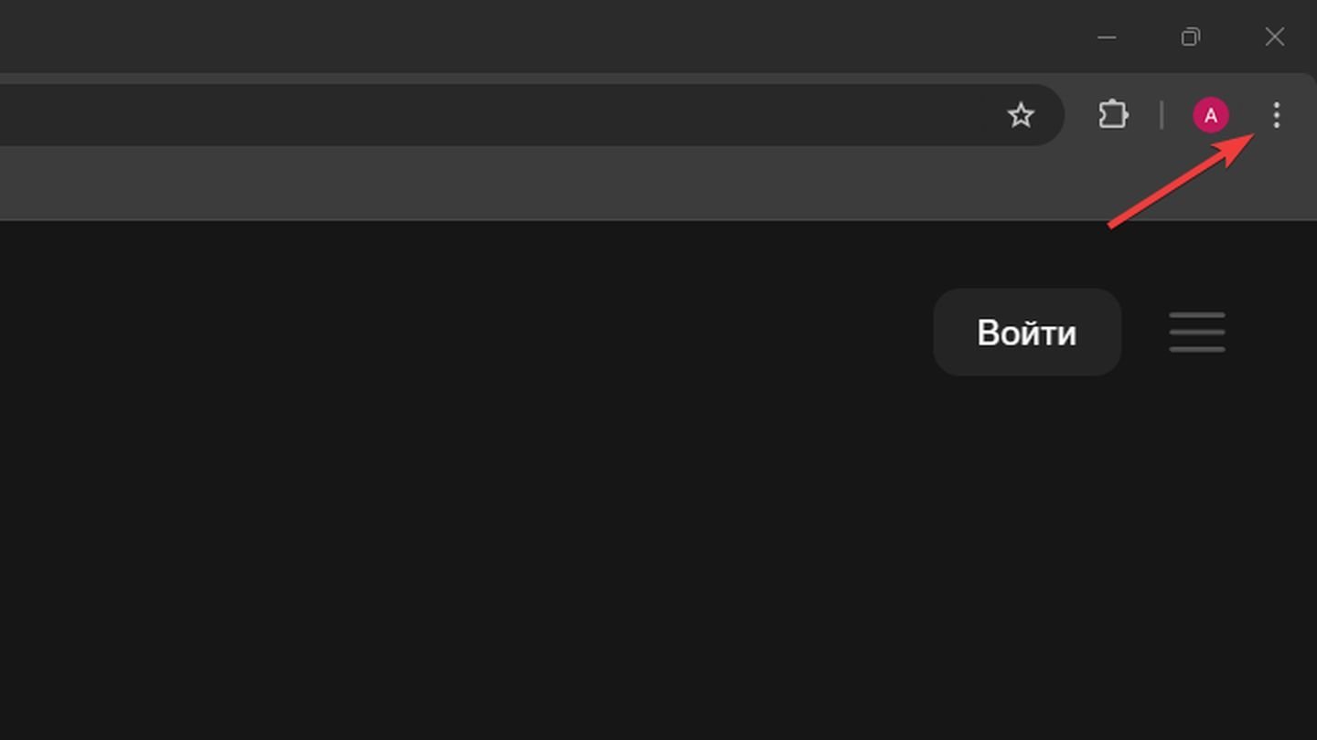The height and width of the screenshot is (740, 1317).
Task: Bookmark this page with the star icon
Action: click(x=1021, y=115)
